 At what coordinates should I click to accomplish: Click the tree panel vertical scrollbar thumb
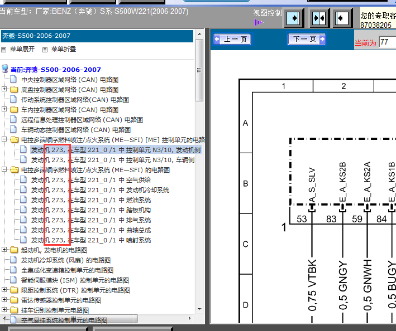coord(199,70)
